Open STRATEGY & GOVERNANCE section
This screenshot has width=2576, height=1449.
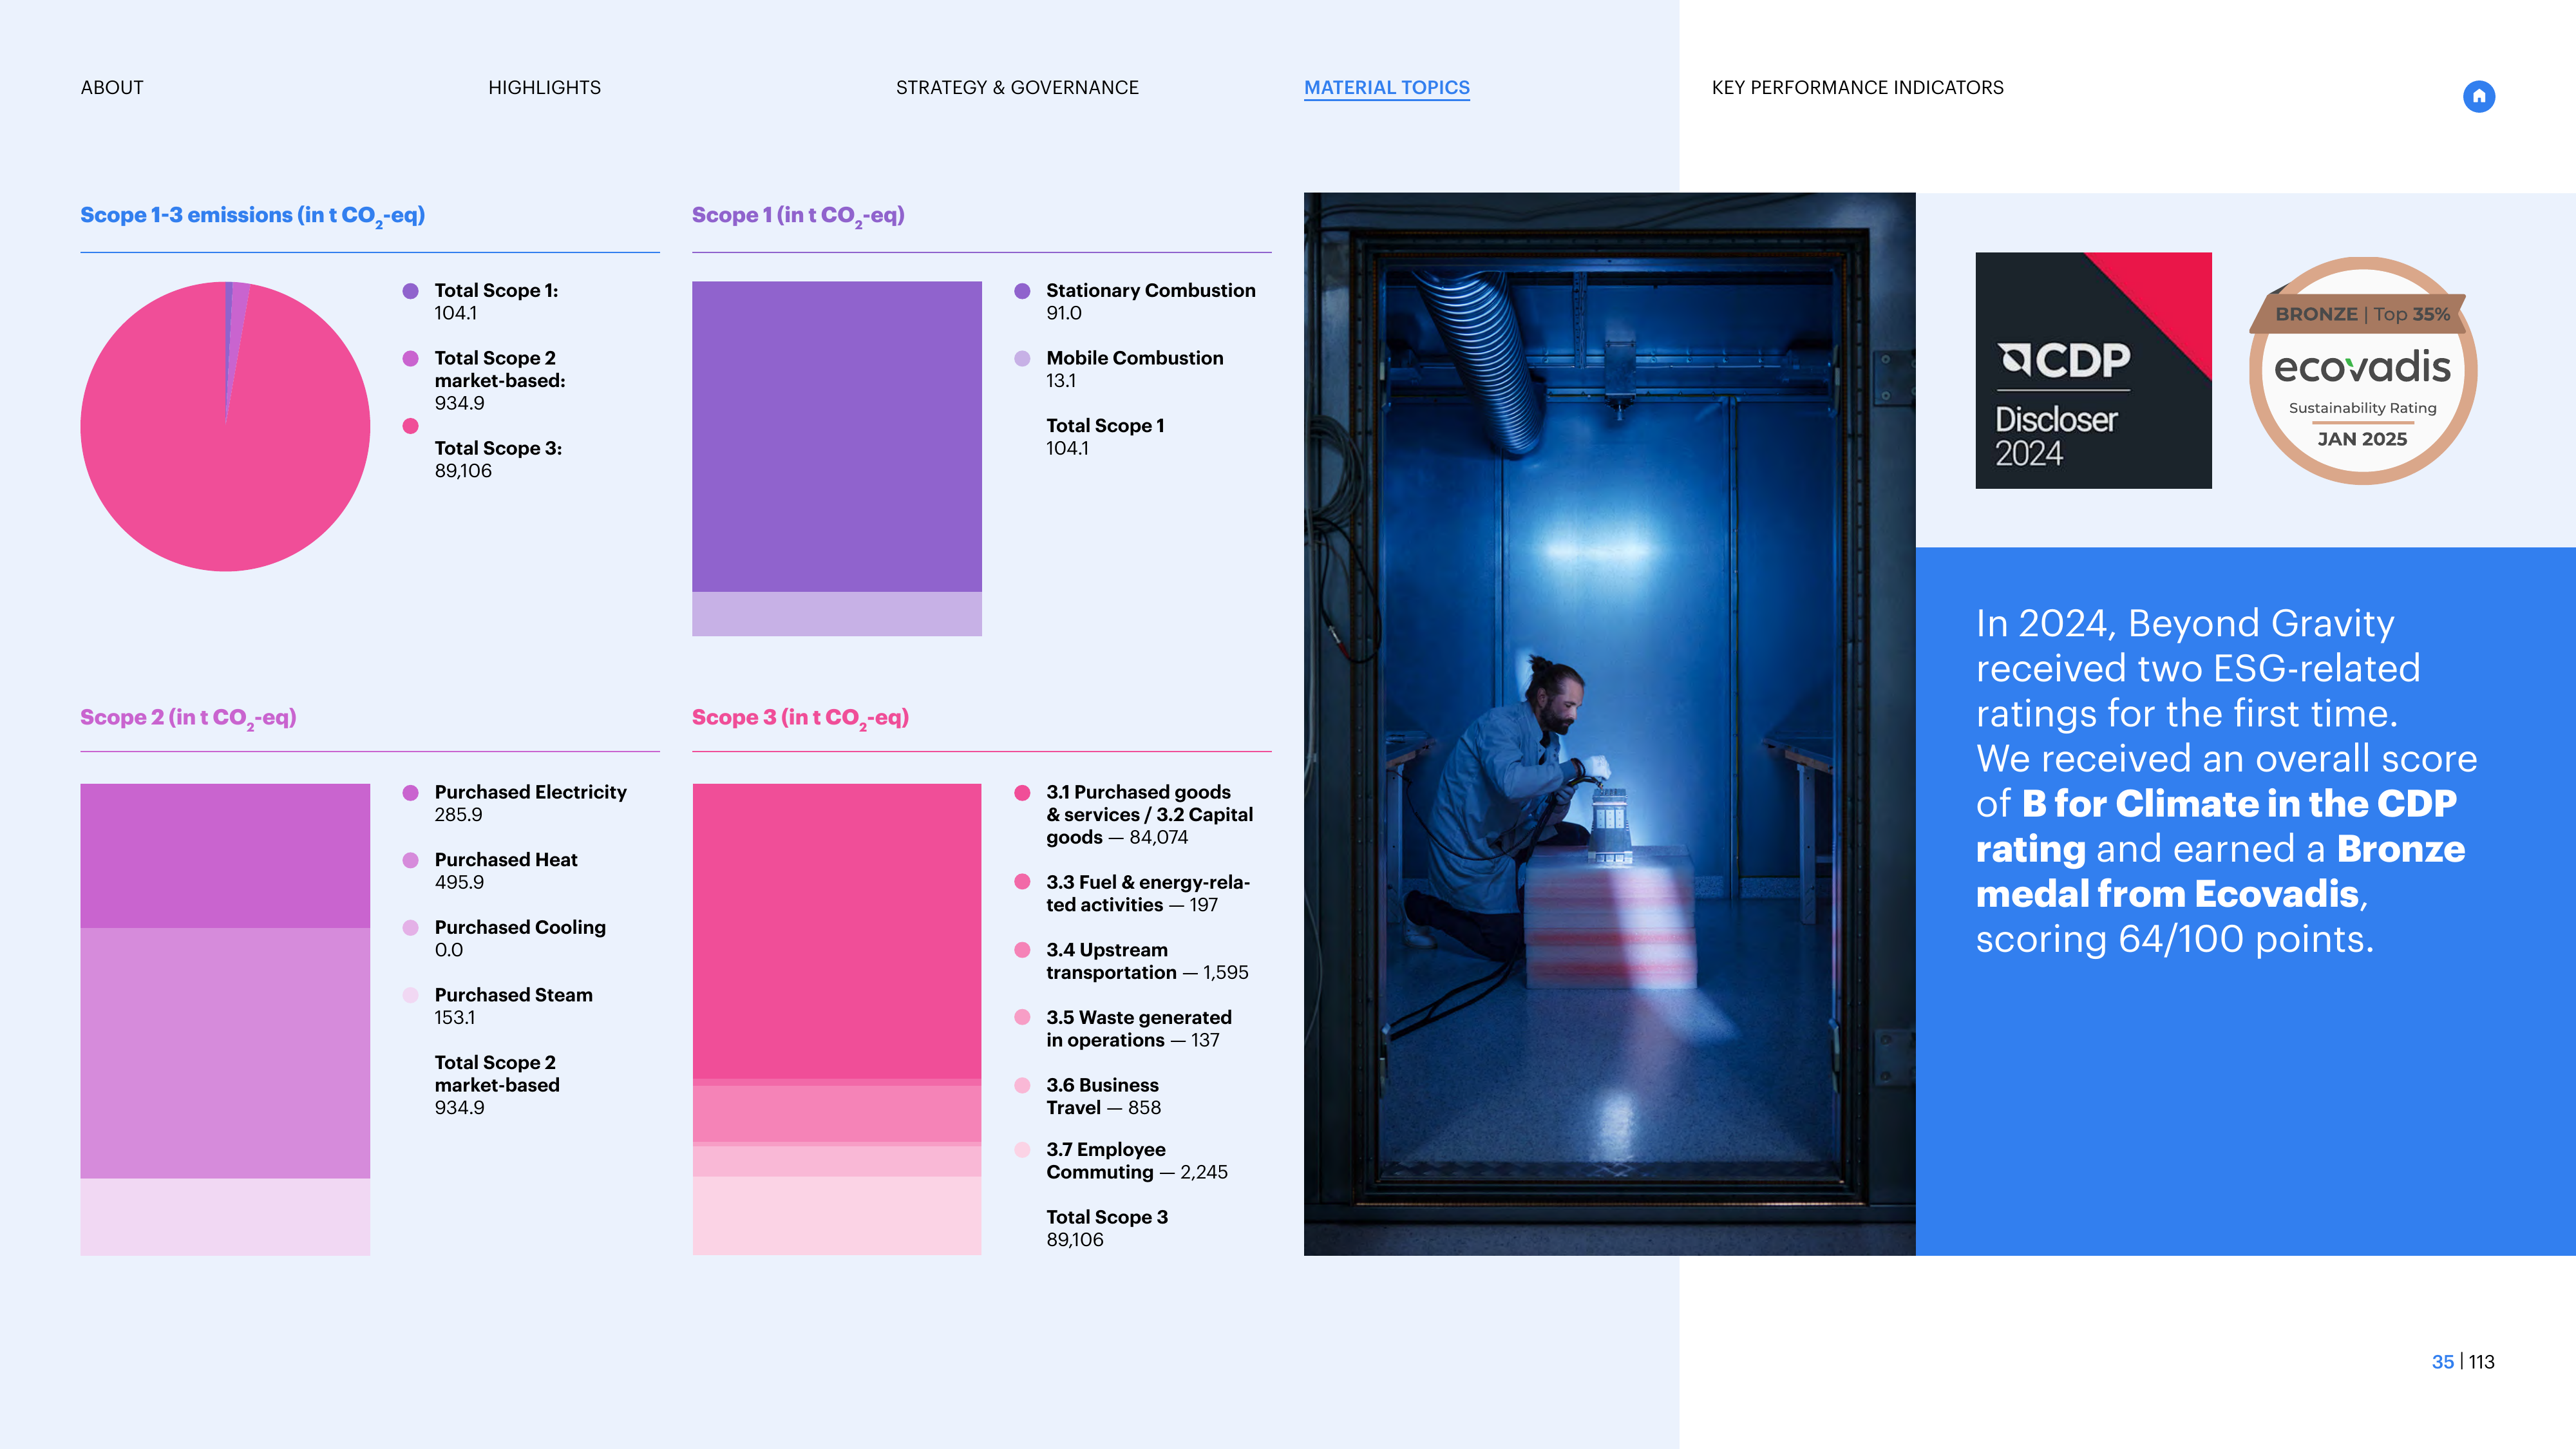(x=1017, y=87)
